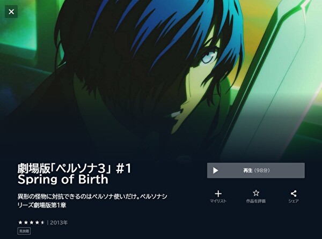This screenshot has height=239, width=322.
Task: Click the Spring of Birth subtitle text
Action: pos(63,180)
